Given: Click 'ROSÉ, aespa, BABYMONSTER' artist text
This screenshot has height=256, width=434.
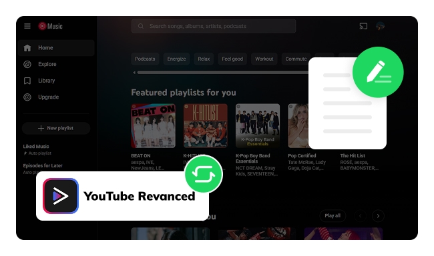Looking at the screenshot, I should tap(359, 165).
